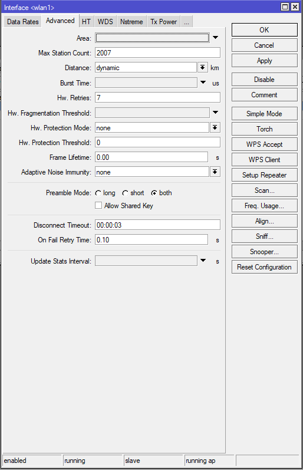Switch to the Nstreme tab
The width and height of the screenshot is (303, 470).
click(x=131, y=22)
